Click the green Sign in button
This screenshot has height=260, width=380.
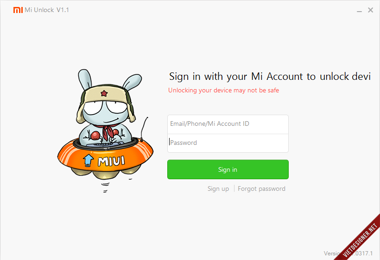tap(228, 169)
